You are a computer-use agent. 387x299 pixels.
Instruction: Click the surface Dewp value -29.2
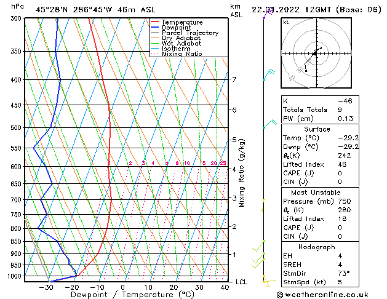coord(348,147)
